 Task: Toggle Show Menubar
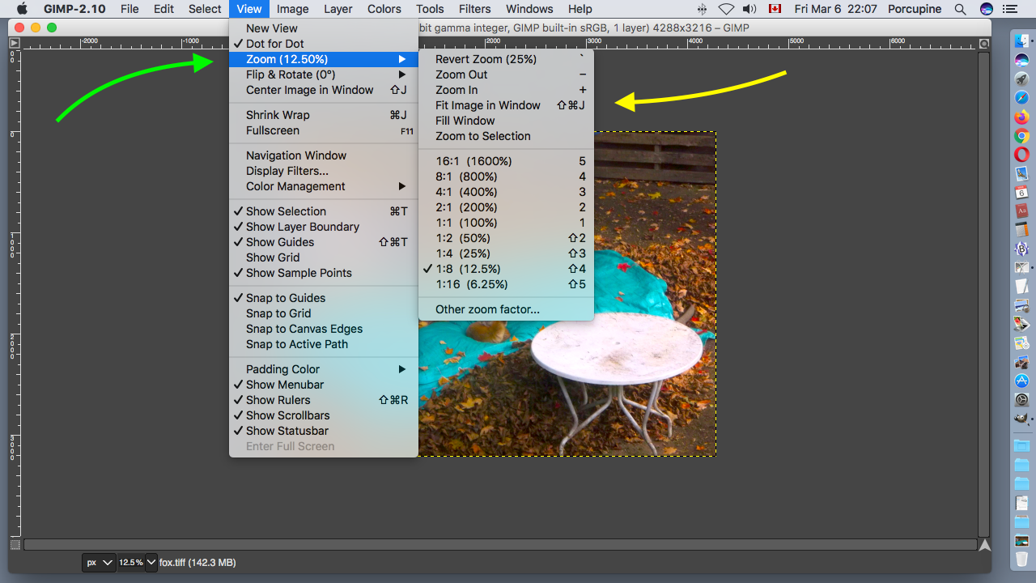coord(324,385)
